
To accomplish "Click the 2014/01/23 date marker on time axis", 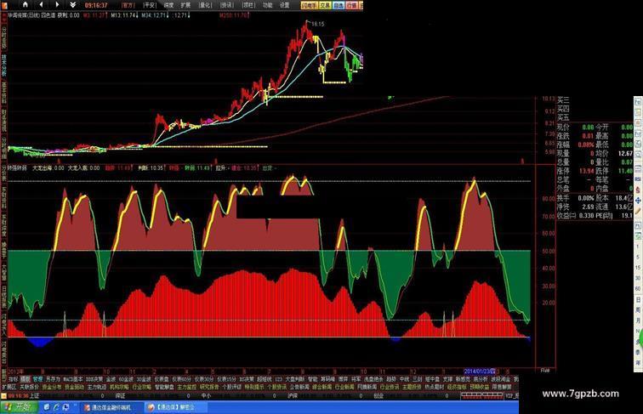I will [479, 371].
